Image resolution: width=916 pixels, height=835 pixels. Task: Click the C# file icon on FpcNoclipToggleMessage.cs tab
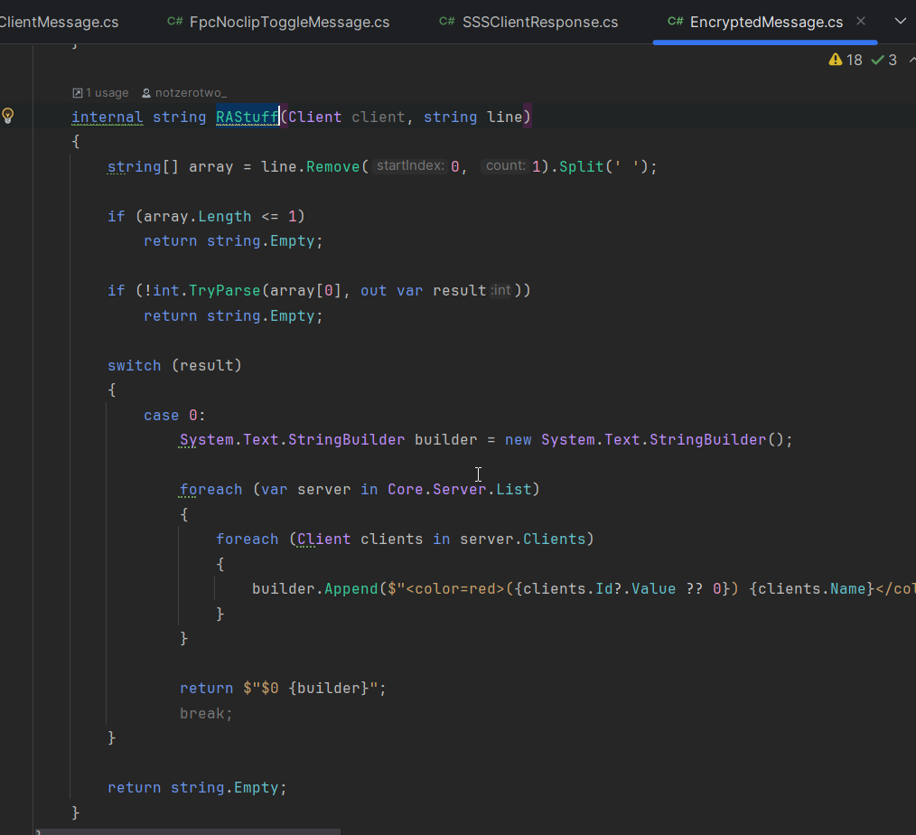tap(174, 22)
